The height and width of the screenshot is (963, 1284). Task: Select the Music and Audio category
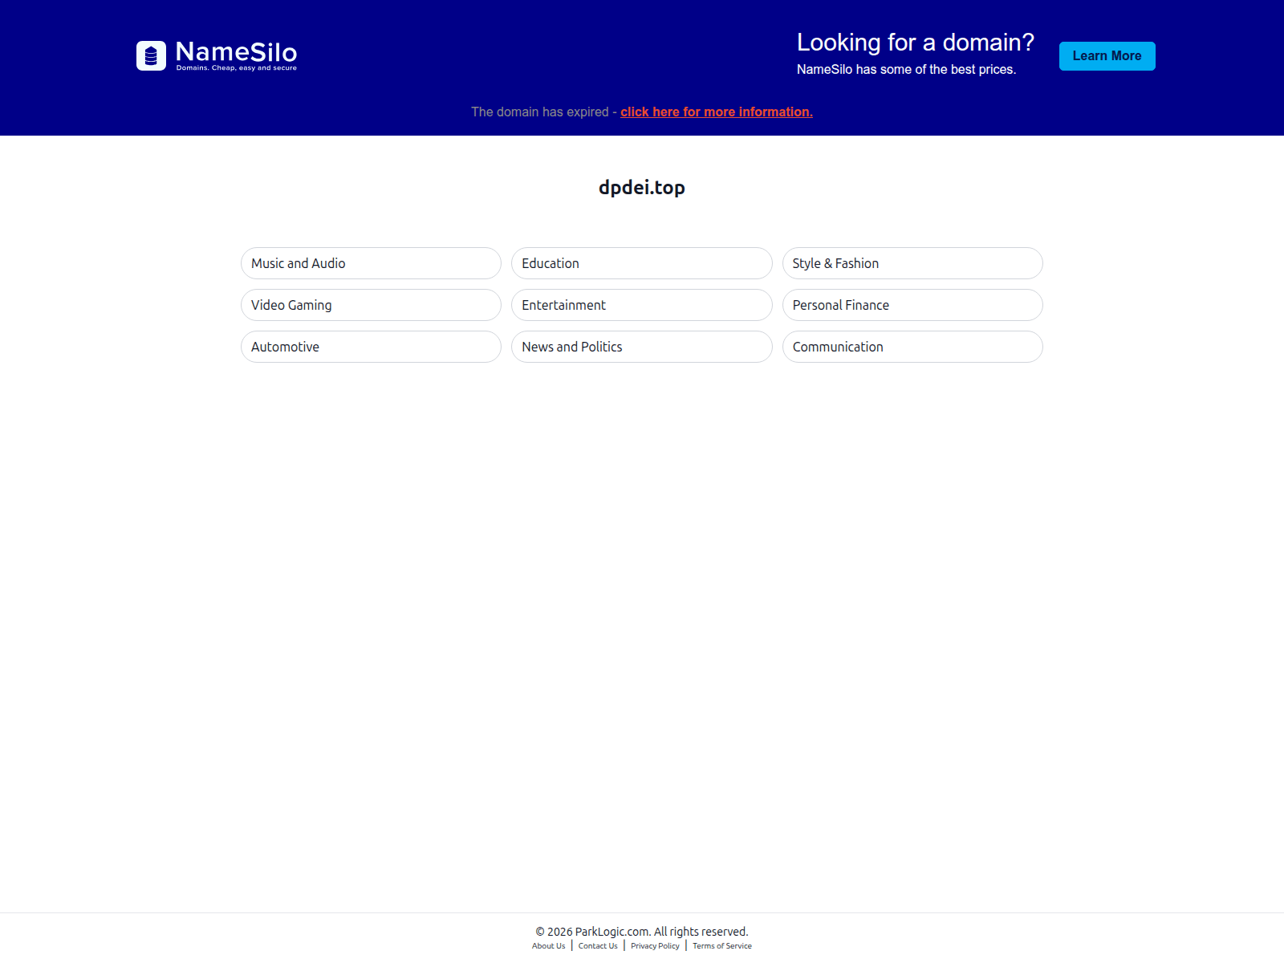pyautogui.click(x=371, y=263)
